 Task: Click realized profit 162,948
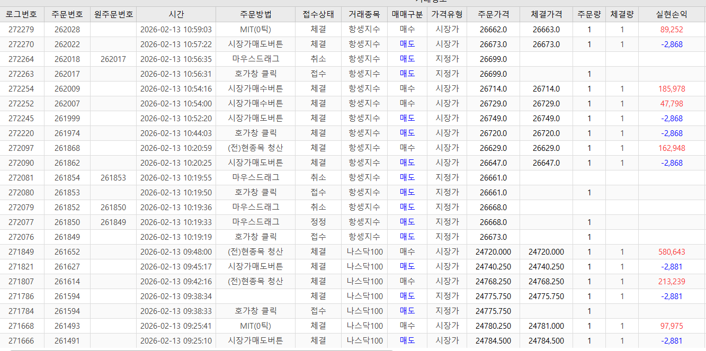coord(672,148)
